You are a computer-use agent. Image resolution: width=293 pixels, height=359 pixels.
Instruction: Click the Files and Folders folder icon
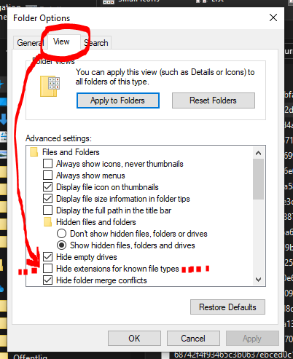[x=34, y=152]
